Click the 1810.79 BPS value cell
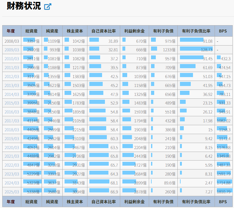The height and width of the screenshot is (208, 234). (224, 192)
